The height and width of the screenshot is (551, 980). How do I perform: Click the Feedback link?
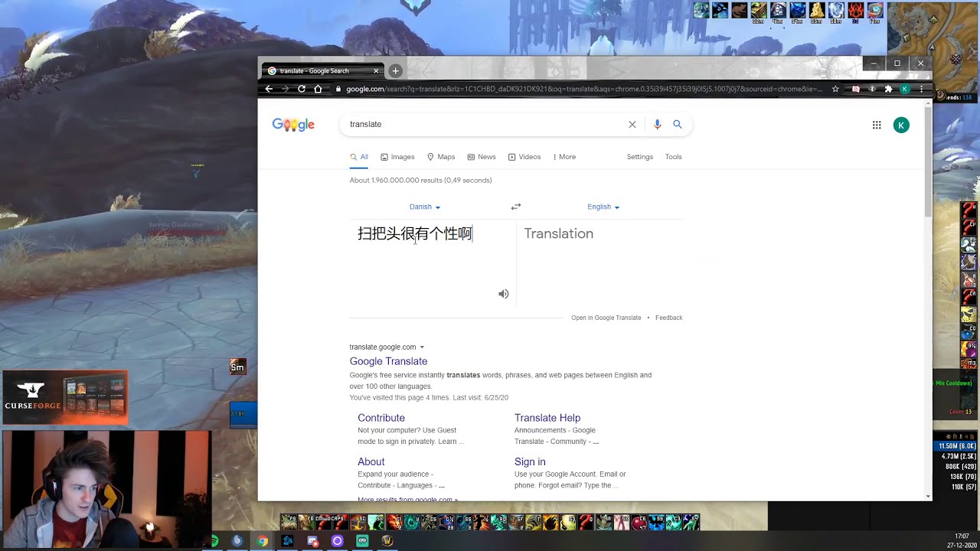click(669, 318)
